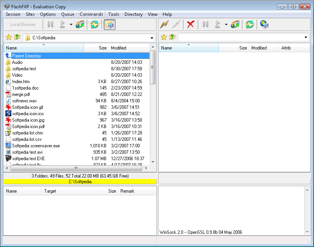Select the softpedia icon.ico file

click(77, 114)
